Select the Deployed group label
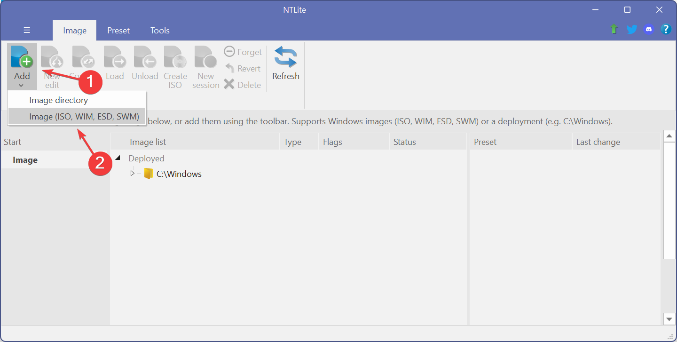The height and width of the screenshot is (342, 677). point(146,159)
